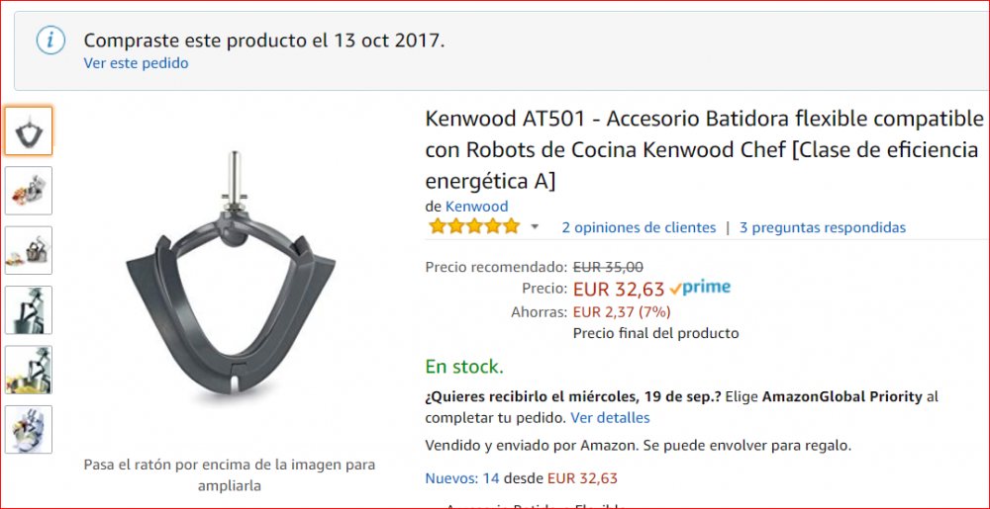Open 'Ver detalles' delivery link

[610, 418]
